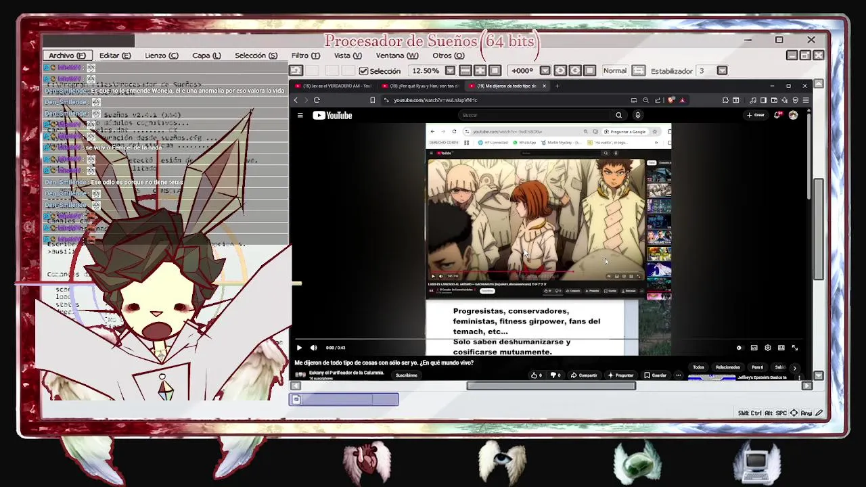Screen dimensions: 866x487
Task: Click the rotate icon right after +000° dropdown
Action: tap(560, 70)
